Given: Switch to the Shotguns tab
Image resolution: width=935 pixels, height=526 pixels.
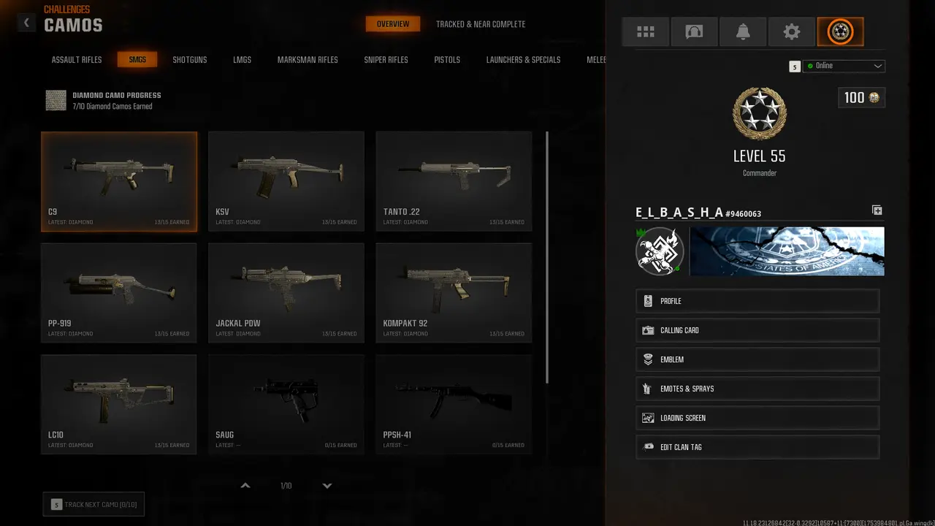Looking at the screenshot, I should [x=190, y=60].
